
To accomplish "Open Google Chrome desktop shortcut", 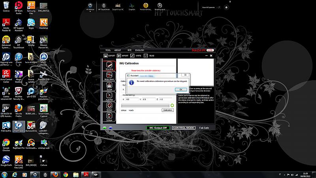I will point(6,145).
